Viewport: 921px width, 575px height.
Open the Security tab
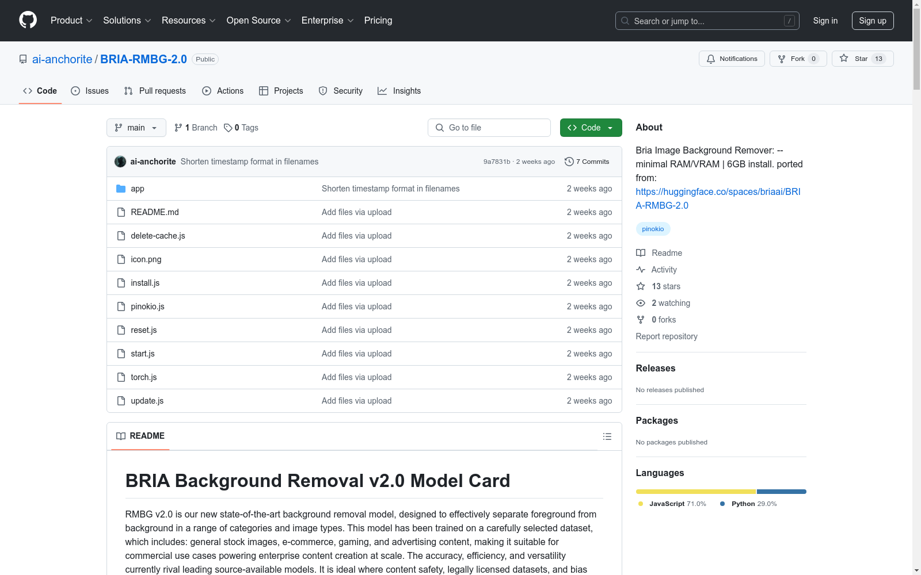tap(341, 91)
